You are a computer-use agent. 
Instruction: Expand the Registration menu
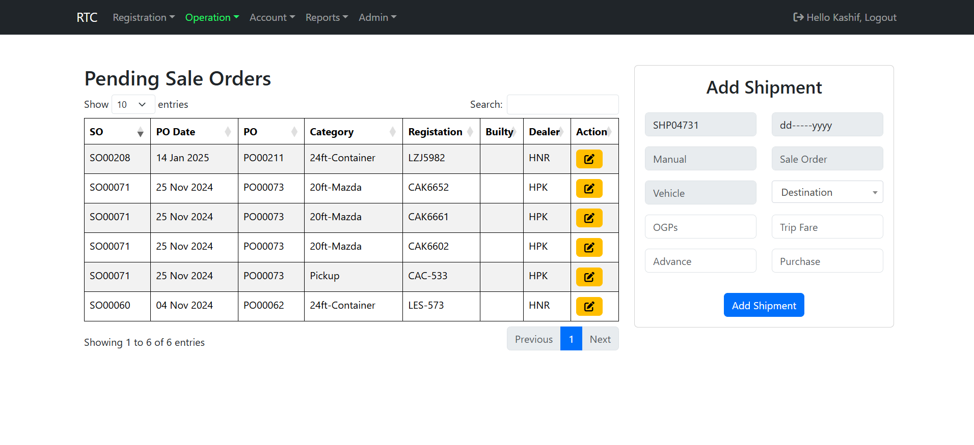pyautogui.click(x=143, y=17)
